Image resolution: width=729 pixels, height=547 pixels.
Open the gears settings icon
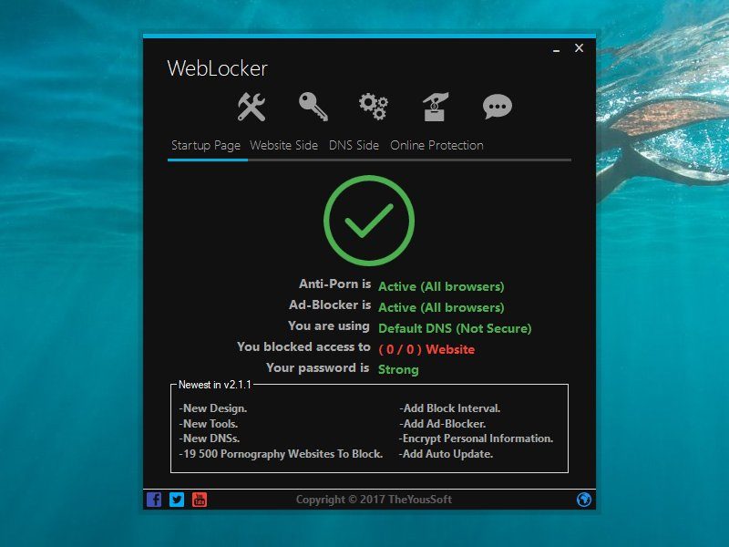(x=373, y=107)
